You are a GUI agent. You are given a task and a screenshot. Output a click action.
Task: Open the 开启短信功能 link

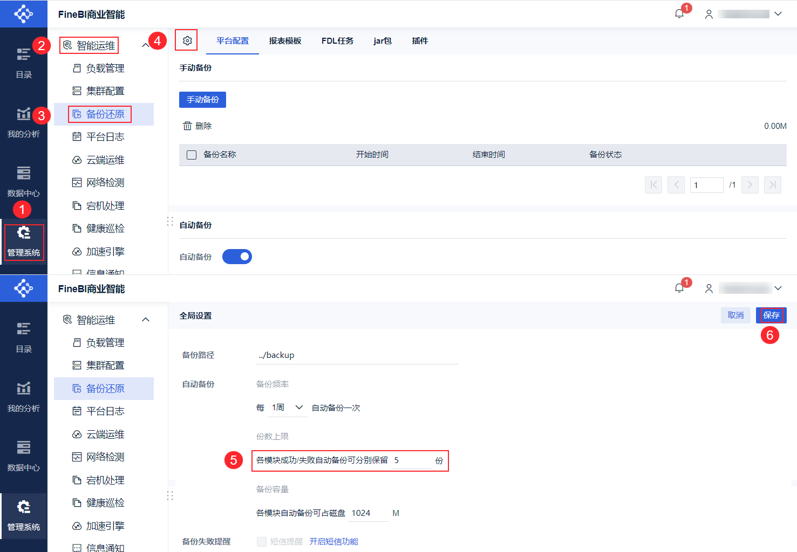click(x=333, y=542)
